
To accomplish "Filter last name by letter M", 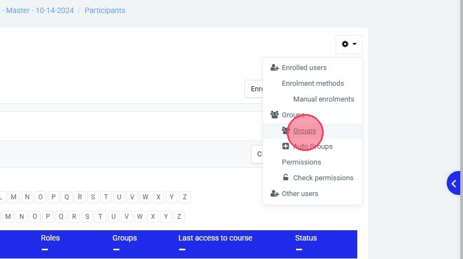I will click(8, 217).
